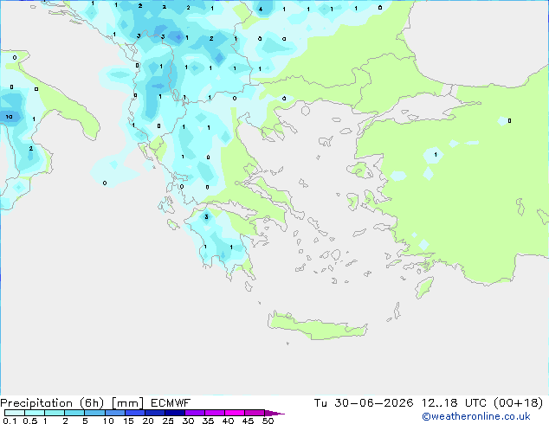Click the '1' value over western Turkey
The width and height of the screenshot is (549, 424).
[436, 154]
